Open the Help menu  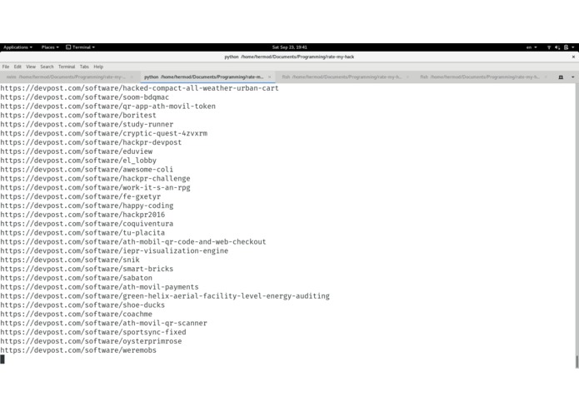pos(98,67)
